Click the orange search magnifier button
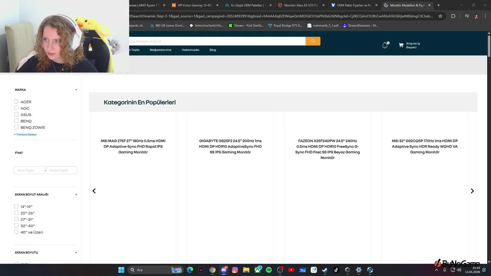This screenshot has width=491, height=276. pos(313,41)
